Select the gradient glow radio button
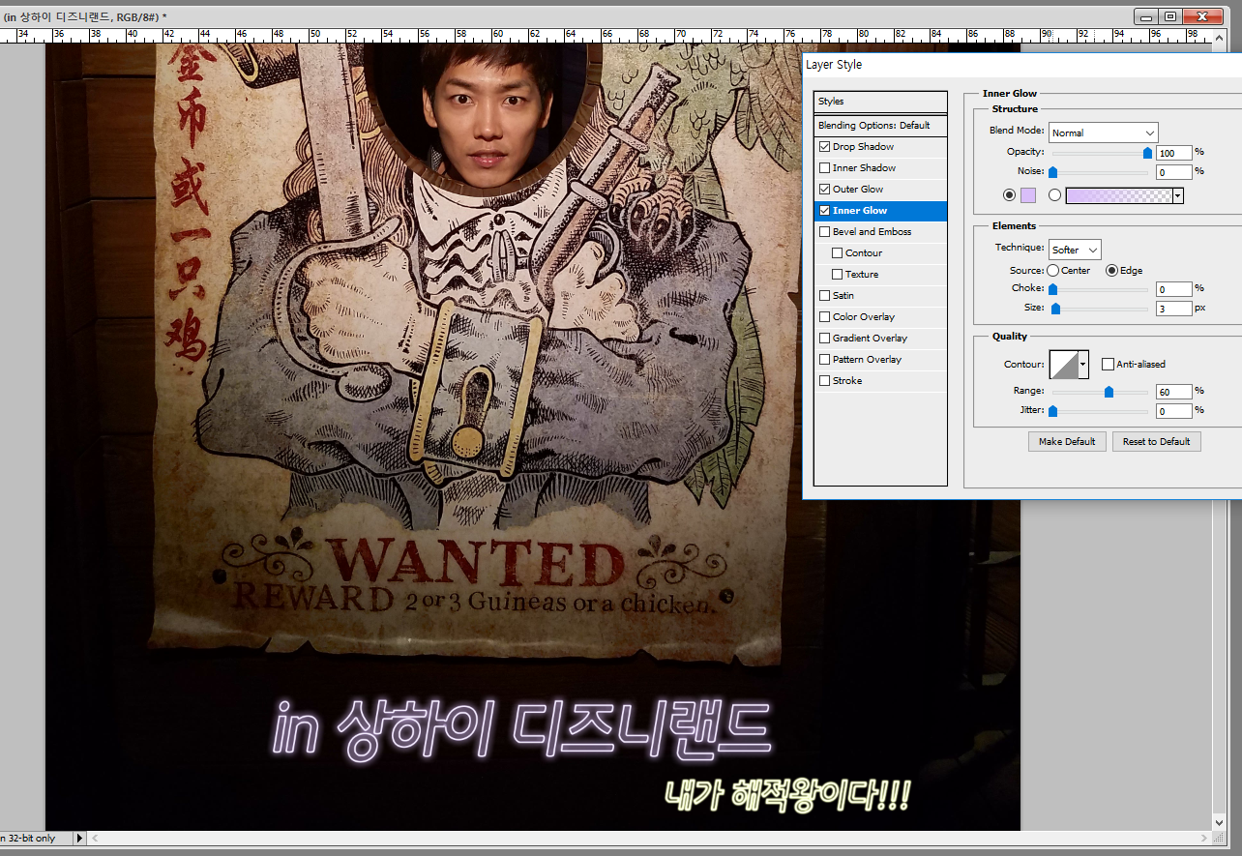The width and height of the screenshot is (1242, 856). 1055,195
